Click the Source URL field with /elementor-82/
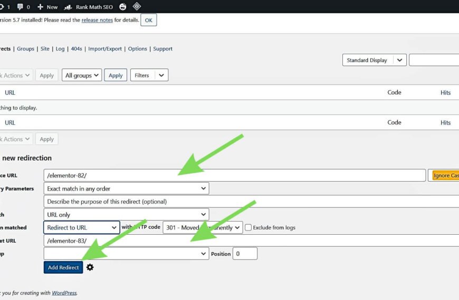This screenshot has width=459, height=300. click(234, 175)
